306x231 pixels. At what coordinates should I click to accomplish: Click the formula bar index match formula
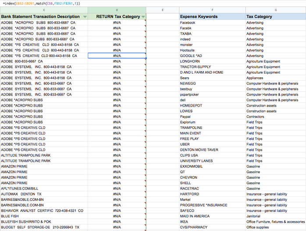point(41,4)
